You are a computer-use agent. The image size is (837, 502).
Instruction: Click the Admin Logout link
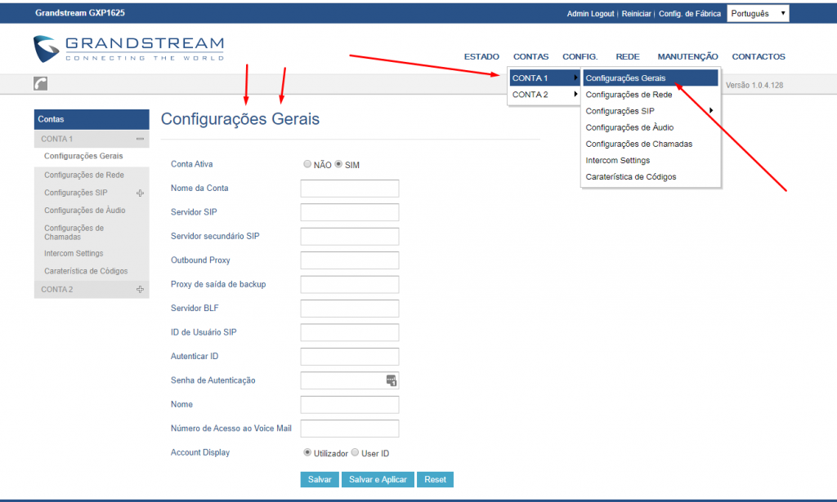[x=590, y=14]
